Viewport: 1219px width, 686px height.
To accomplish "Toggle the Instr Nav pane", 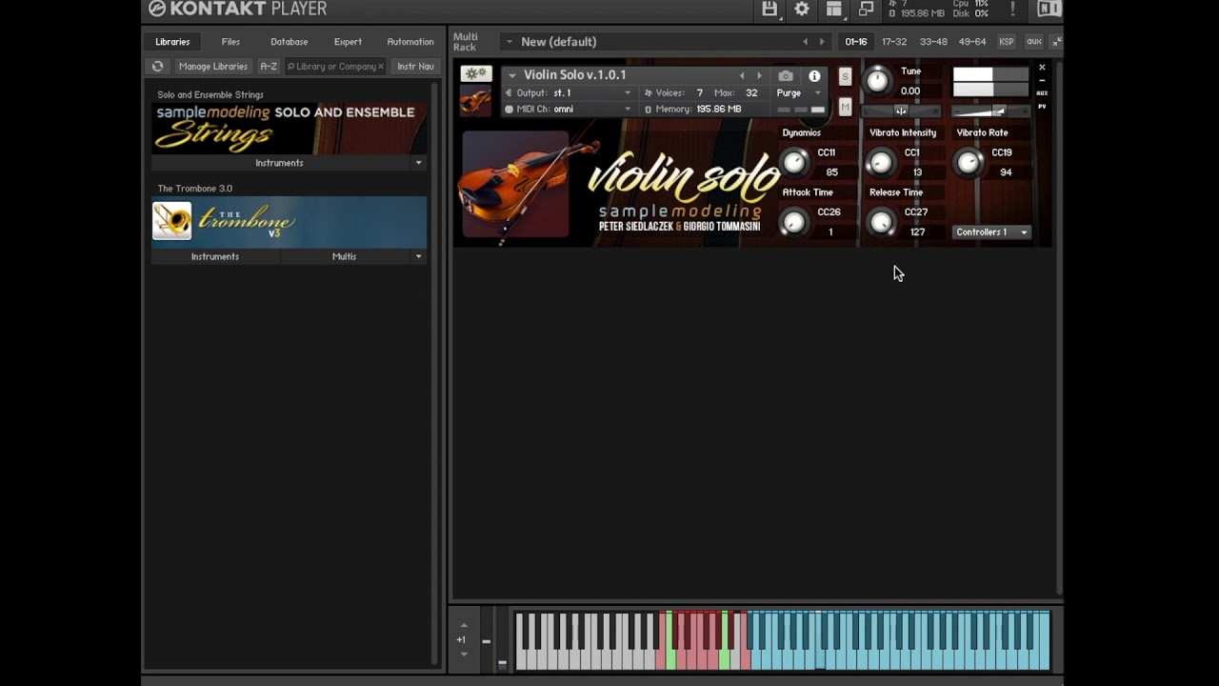I will pyautogui.click(x=415, y=67).
